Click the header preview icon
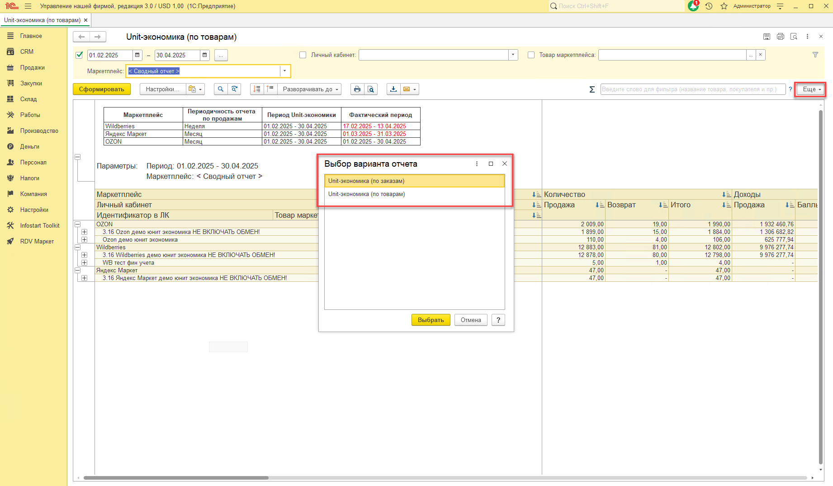This screenshot has height=486, width=833. pos(794,37)
